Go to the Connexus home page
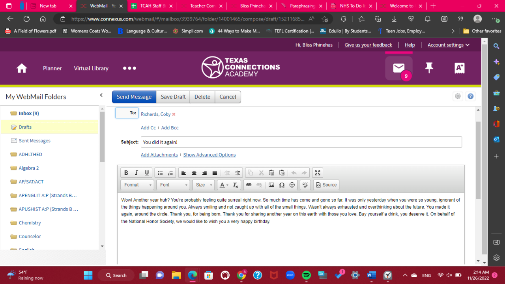This screenshot has height=284, width=505. point(22,68)
